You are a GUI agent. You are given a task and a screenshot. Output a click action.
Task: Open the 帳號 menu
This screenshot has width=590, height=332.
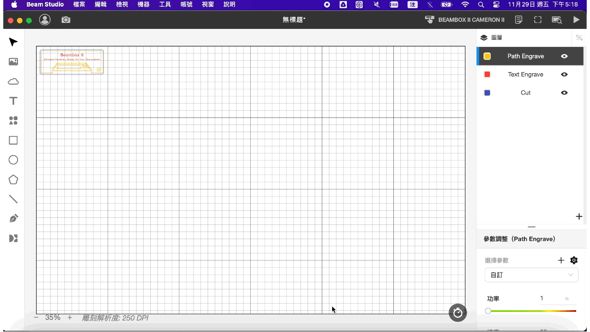tap(186, 4)
